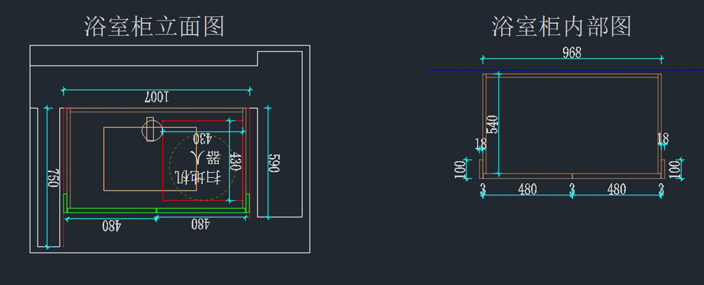The width and height of the screenshot is (704, 285).
Task: Select the vertical 430 dimension beside the robot circle
Action: click(x=235, y=161)
